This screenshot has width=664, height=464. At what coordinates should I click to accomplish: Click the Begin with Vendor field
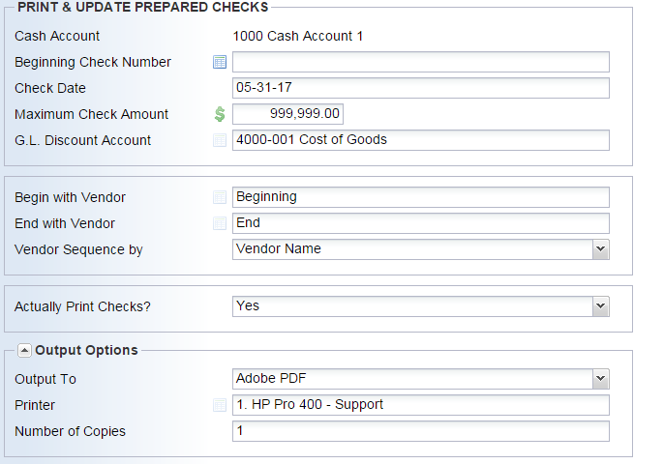[421, 197]
